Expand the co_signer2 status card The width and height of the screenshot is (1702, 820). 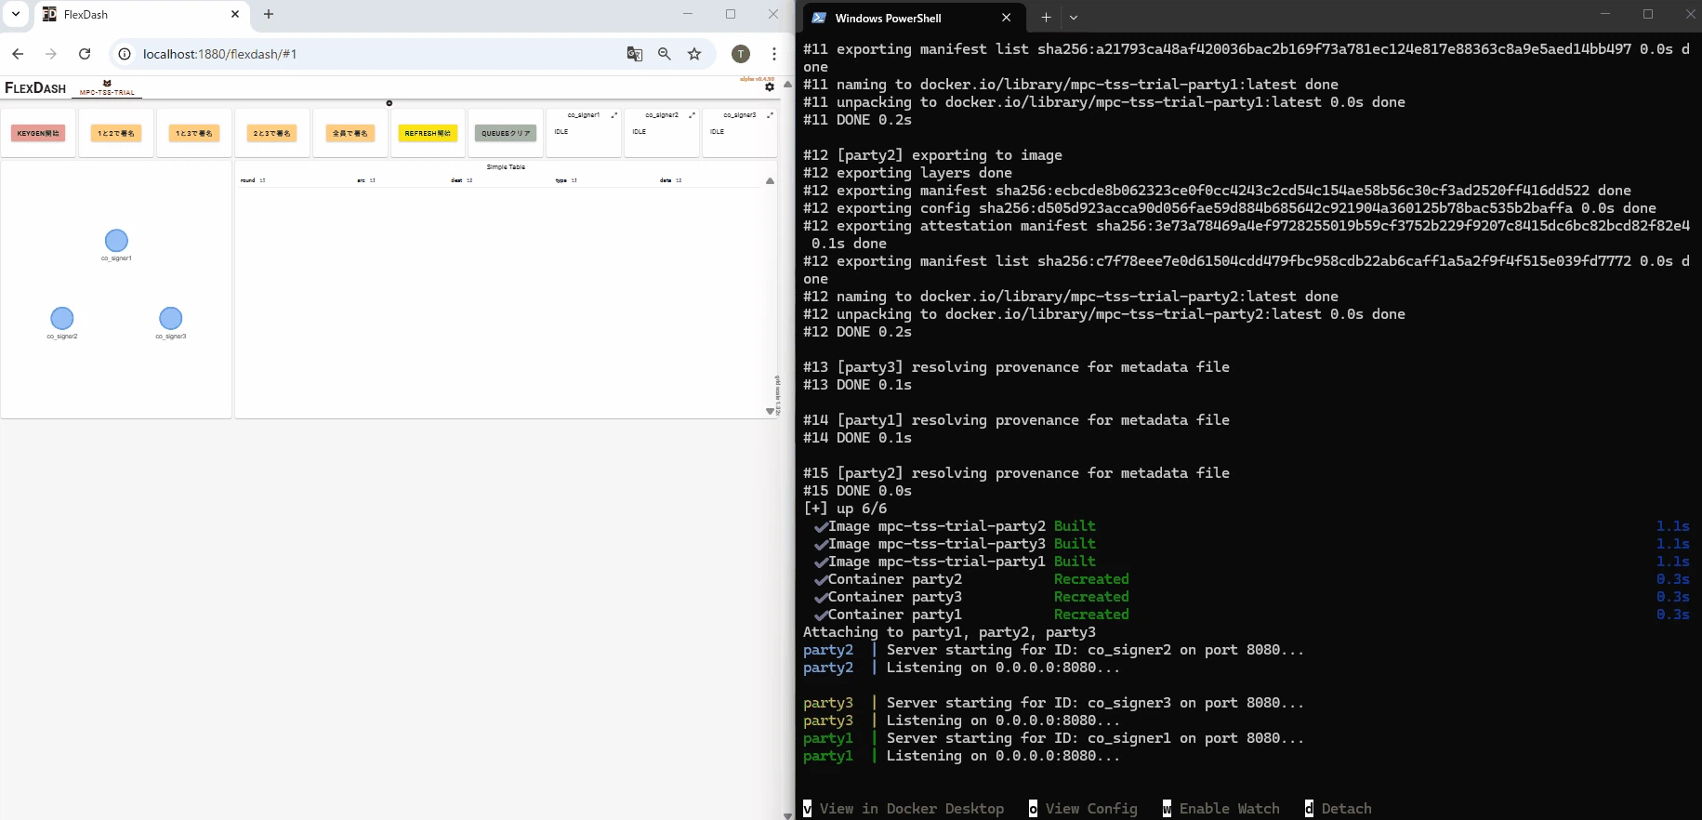click(x=692, y=115)
